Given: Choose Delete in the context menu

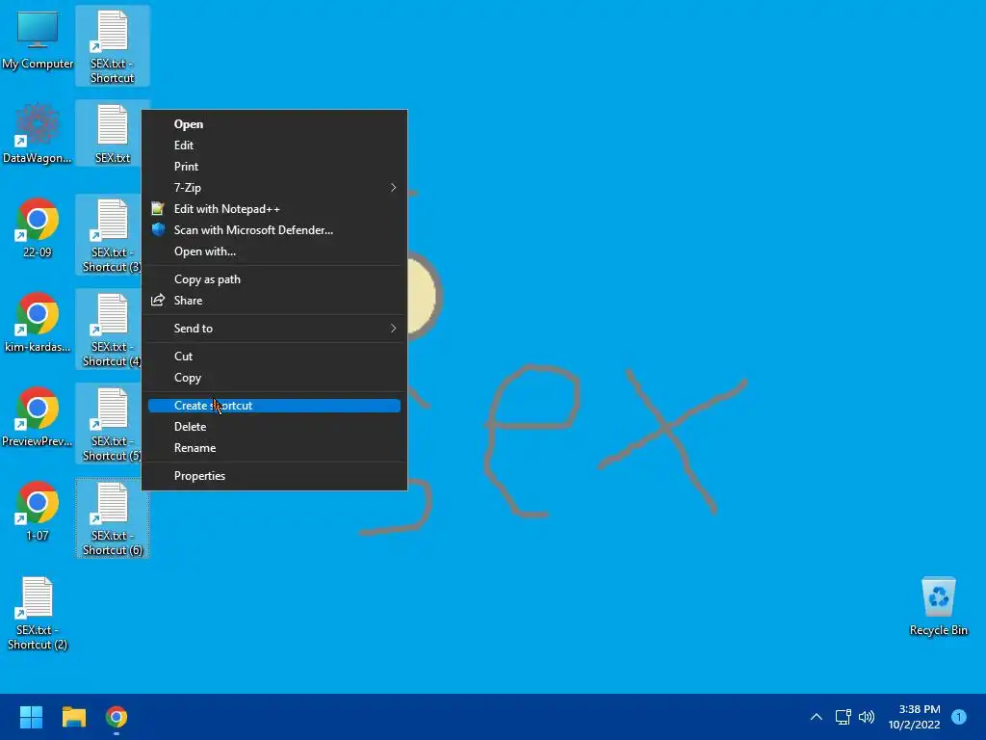Looking at the screenshot, I should click(x=274, y=427).
